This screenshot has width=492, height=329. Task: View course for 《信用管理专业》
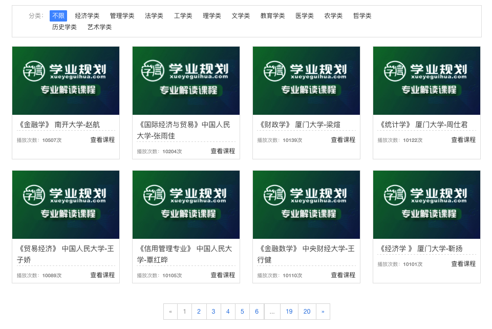coord(223,275)
